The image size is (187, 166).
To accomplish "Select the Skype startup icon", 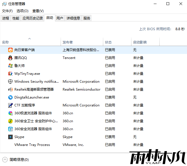I will [10, 137].
